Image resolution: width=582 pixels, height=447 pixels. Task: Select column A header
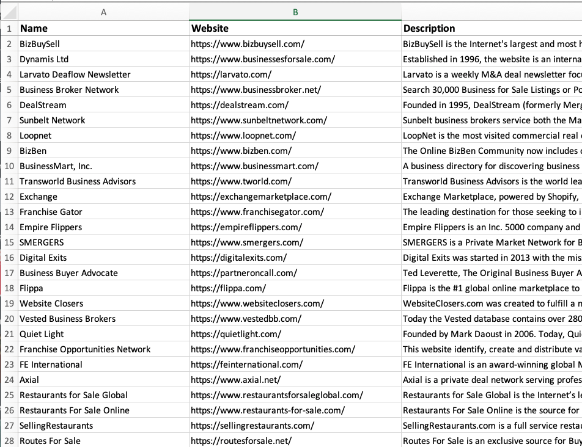pyautogui.click(x=103, y=12)
